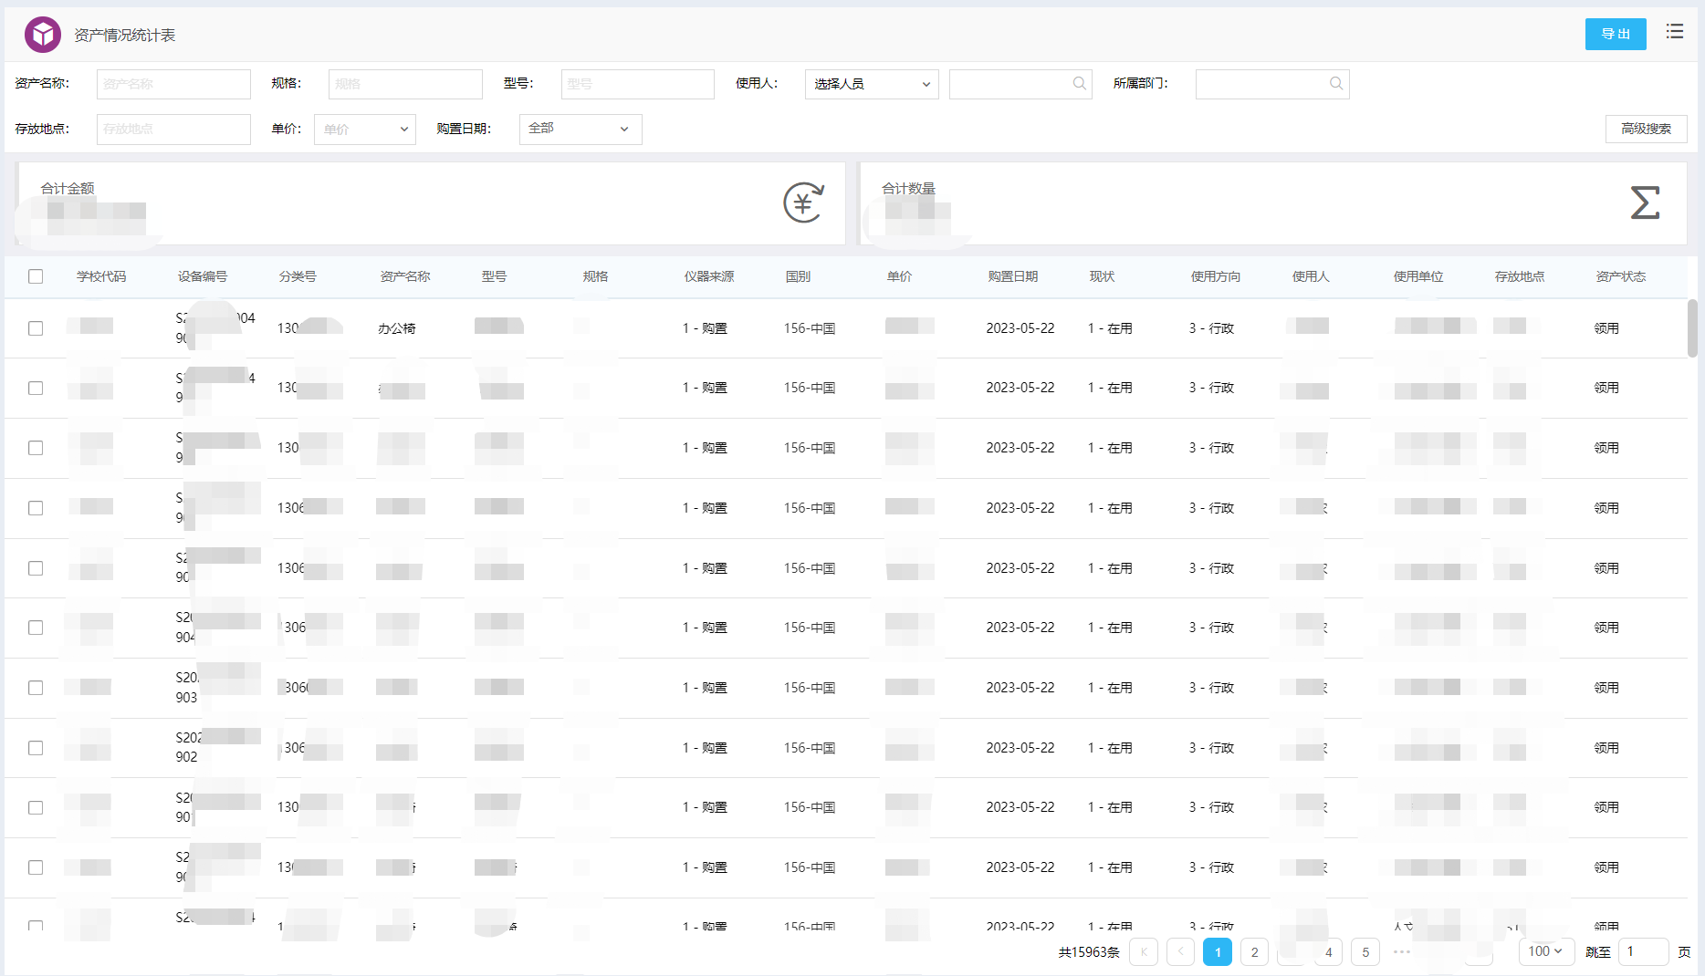Select current page 1 in pagination

pos(1218,951)
